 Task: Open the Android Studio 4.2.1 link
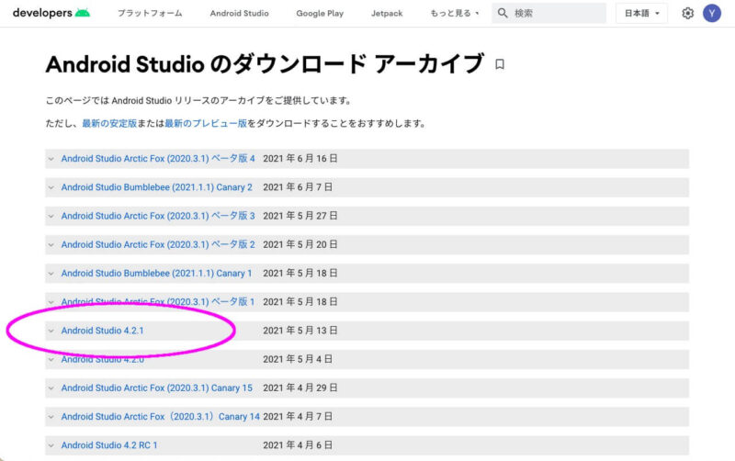pyautogui.click(x=102, y=331)
